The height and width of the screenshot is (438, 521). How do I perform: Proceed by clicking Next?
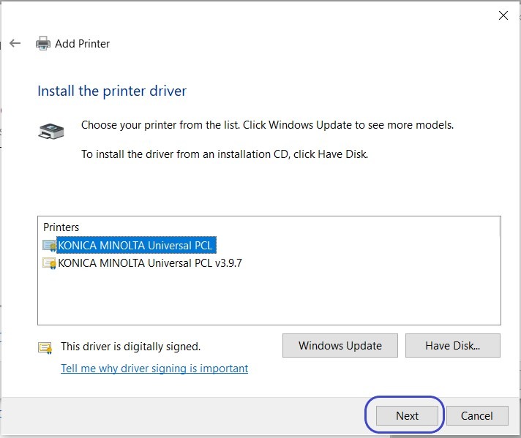pyautogui.click(x=407, y=415)
